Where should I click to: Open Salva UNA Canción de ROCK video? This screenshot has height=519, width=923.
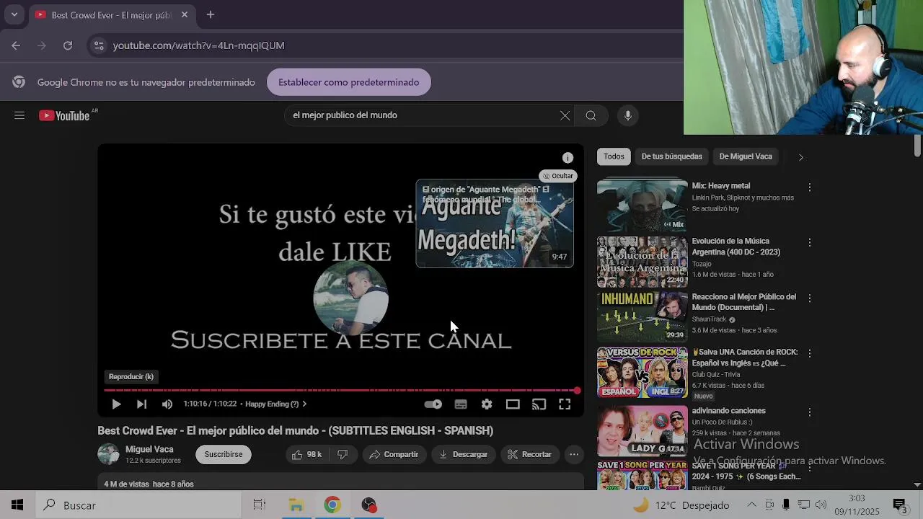click(x=642, y=373)
